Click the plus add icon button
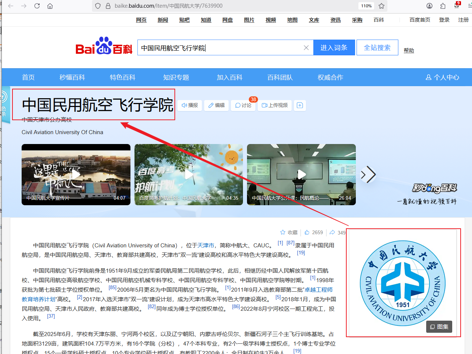472x354 pixels. [300, 105]
